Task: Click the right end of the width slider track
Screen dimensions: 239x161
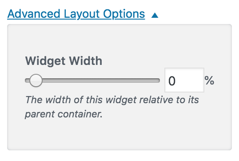Action: 158,80
